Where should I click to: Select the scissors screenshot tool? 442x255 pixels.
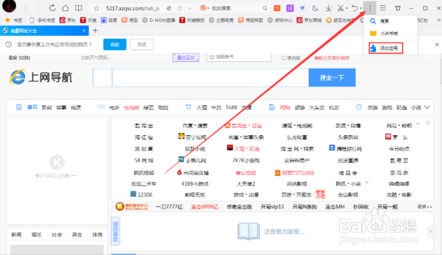[x=341, y=8]
